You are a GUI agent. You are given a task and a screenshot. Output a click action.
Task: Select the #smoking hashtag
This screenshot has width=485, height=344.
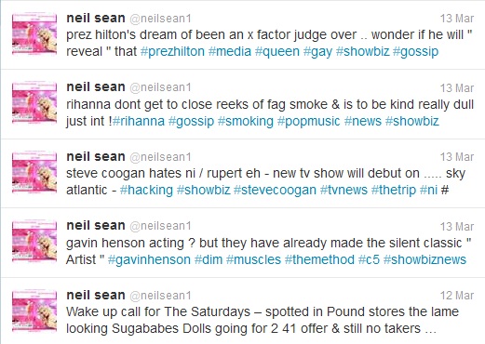coord(246,121)
